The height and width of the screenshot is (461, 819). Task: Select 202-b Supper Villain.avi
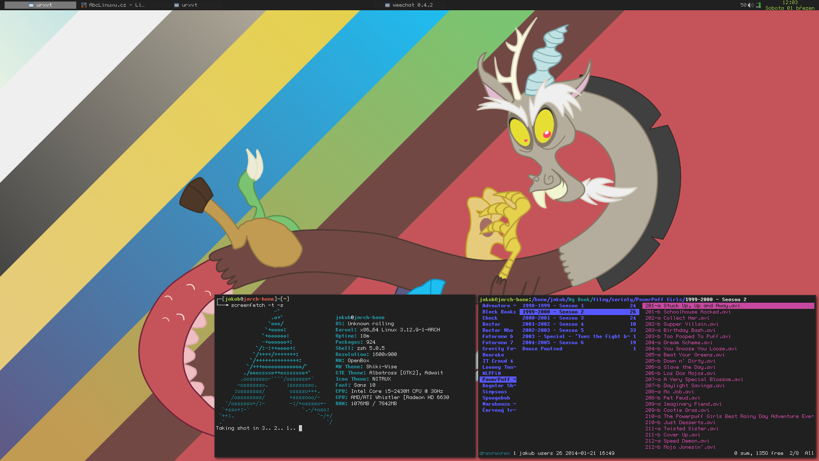[x=681, y=324]
